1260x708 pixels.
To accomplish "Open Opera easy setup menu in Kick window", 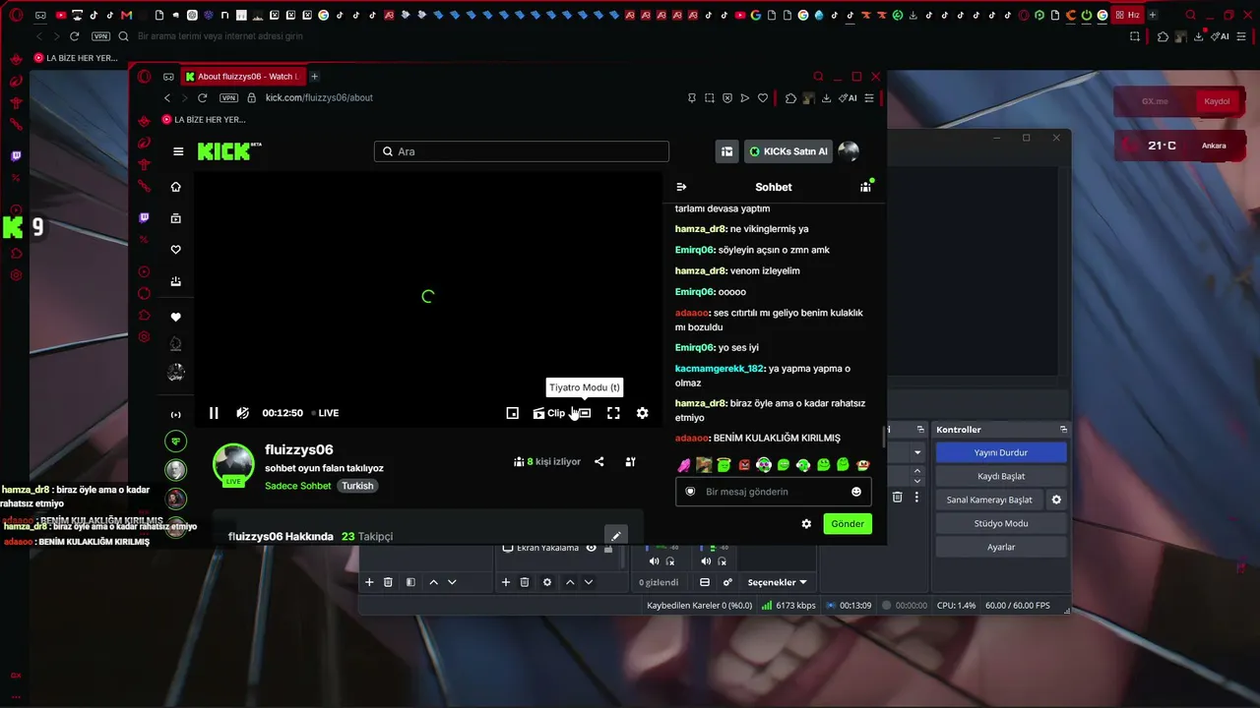I will pyautogui.click(x=869, y=97).
